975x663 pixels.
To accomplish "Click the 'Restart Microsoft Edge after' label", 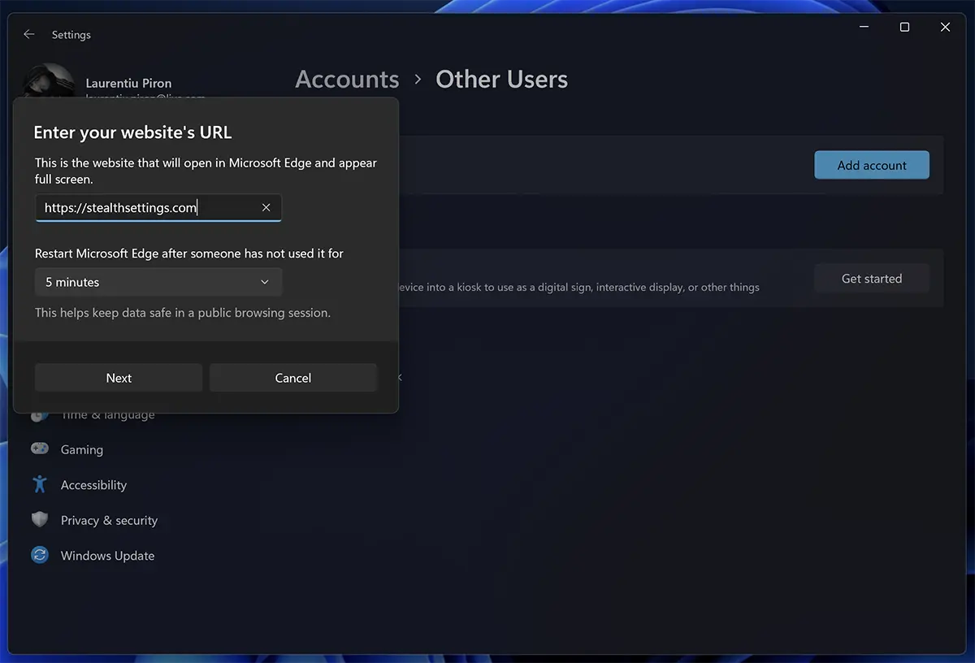I will click(x=189, y=253).
